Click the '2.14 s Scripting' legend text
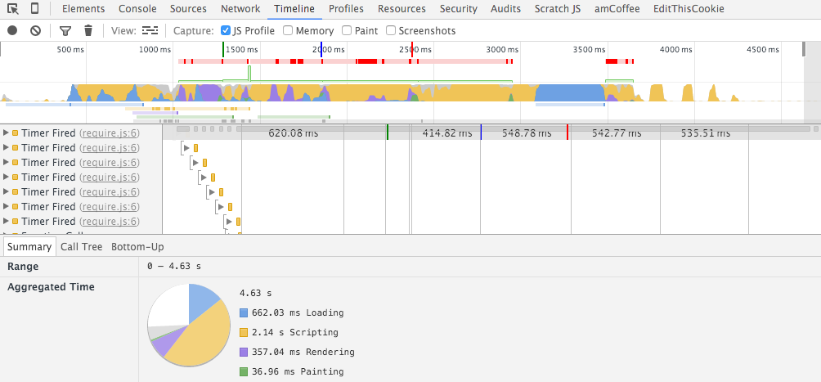Image resolution: width=821 pixels, height=382 pixels. tap(294, 332)
